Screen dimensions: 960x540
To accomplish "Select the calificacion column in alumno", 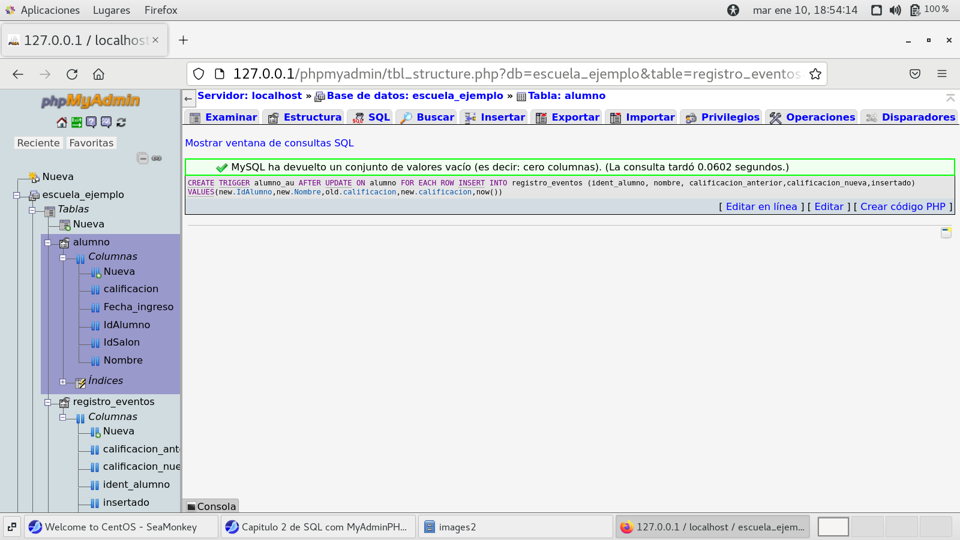I will [131, 289].
